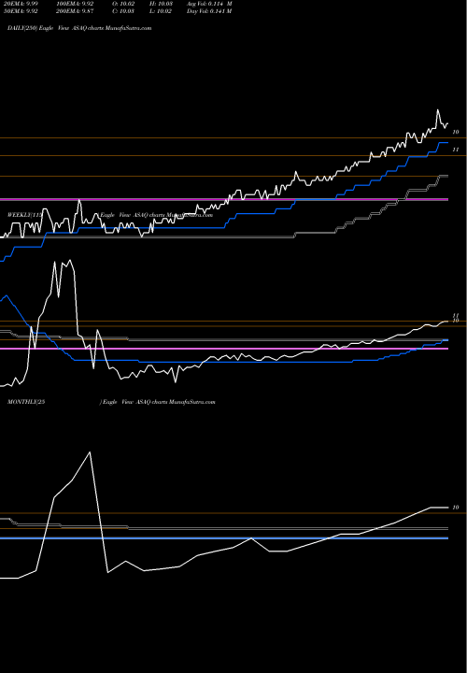The height and width of the screenshot is (673, 467).
Task: Click the Day Vol: 0.141 M figure
Action: (x=209, y=11)
